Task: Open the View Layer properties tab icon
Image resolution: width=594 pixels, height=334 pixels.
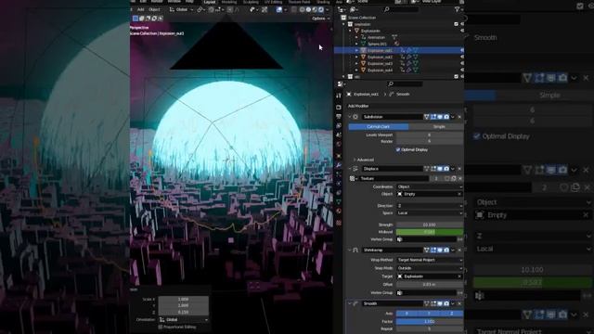Action: (339, 126)
